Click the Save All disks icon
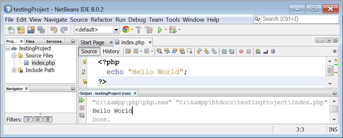This screenshot has height=138, width=343. pyautogui.click(x=41, y=30)
